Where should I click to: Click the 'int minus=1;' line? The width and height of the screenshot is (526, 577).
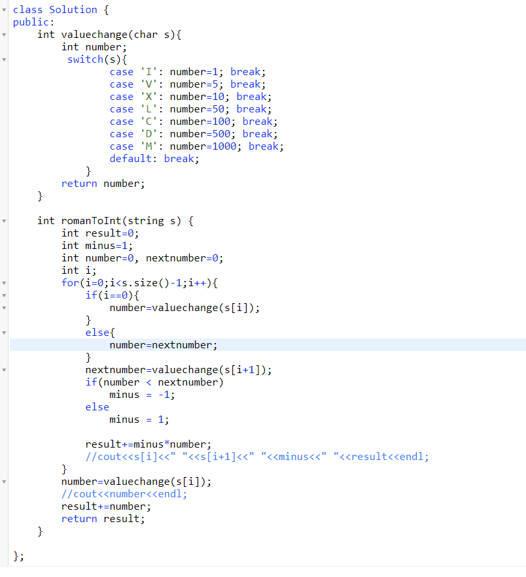[97, 246]
